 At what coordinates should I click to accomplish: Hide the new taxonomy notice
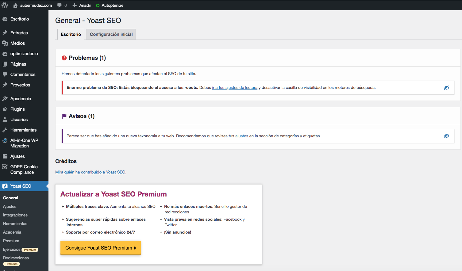coord(446,136)
